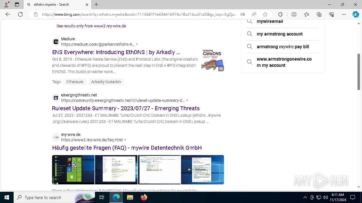Open ENS Everywhere: Introducing EthDNS result
The height and width of the screenshot is (203, 362).
116,52
